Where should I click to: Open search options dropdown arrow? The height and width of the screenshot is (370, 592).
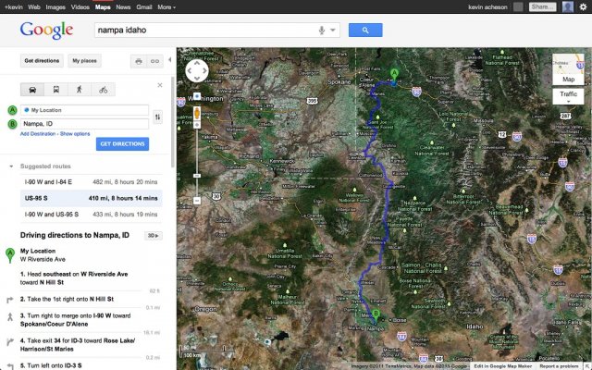[x=333, y=31]
